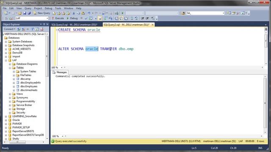Click Messages pane vertical scrollbar
The image size is (271, 152).
pos(265,103)
